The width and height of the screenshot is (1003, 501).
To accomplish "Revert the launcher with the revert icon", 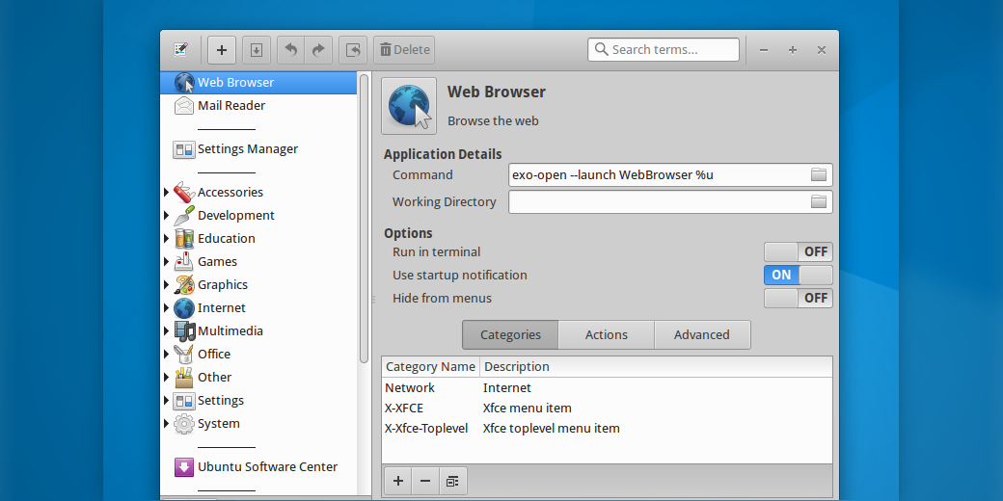I will tap(353, 50).
